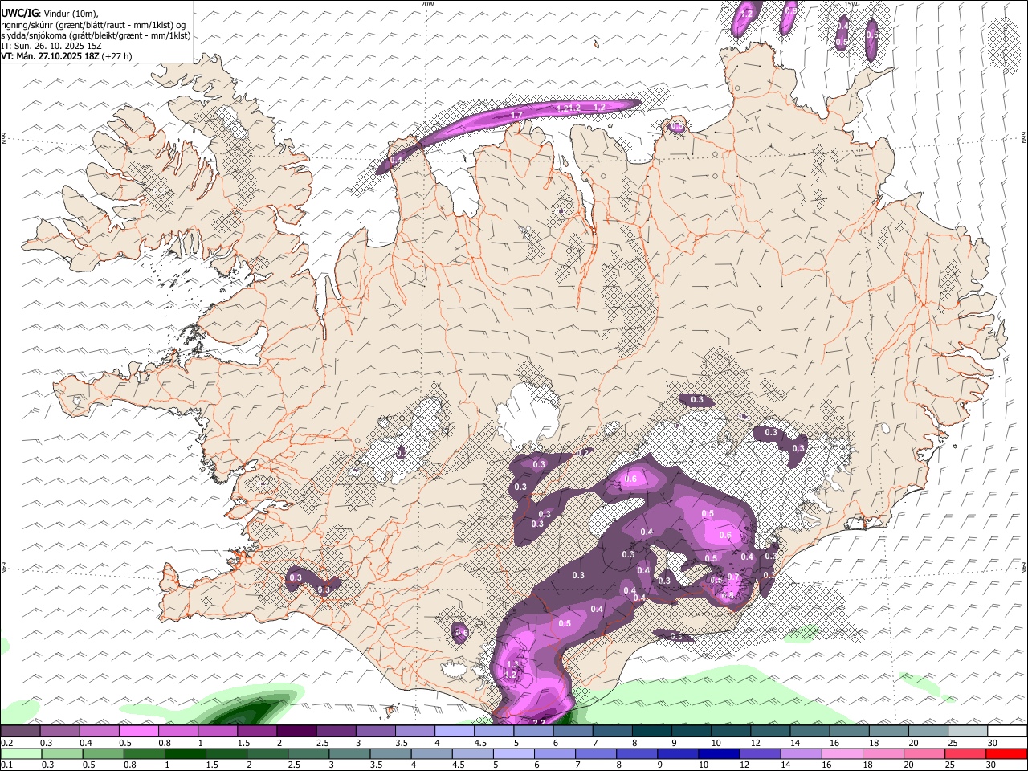Click the '15W' longitude label
1028x771 pixels.
point(851,4)
